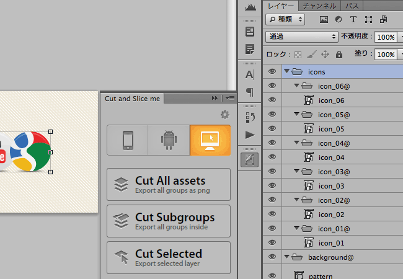
Task: Collapse the icons group
Action: pyautogui.click(x=287, y=71)
